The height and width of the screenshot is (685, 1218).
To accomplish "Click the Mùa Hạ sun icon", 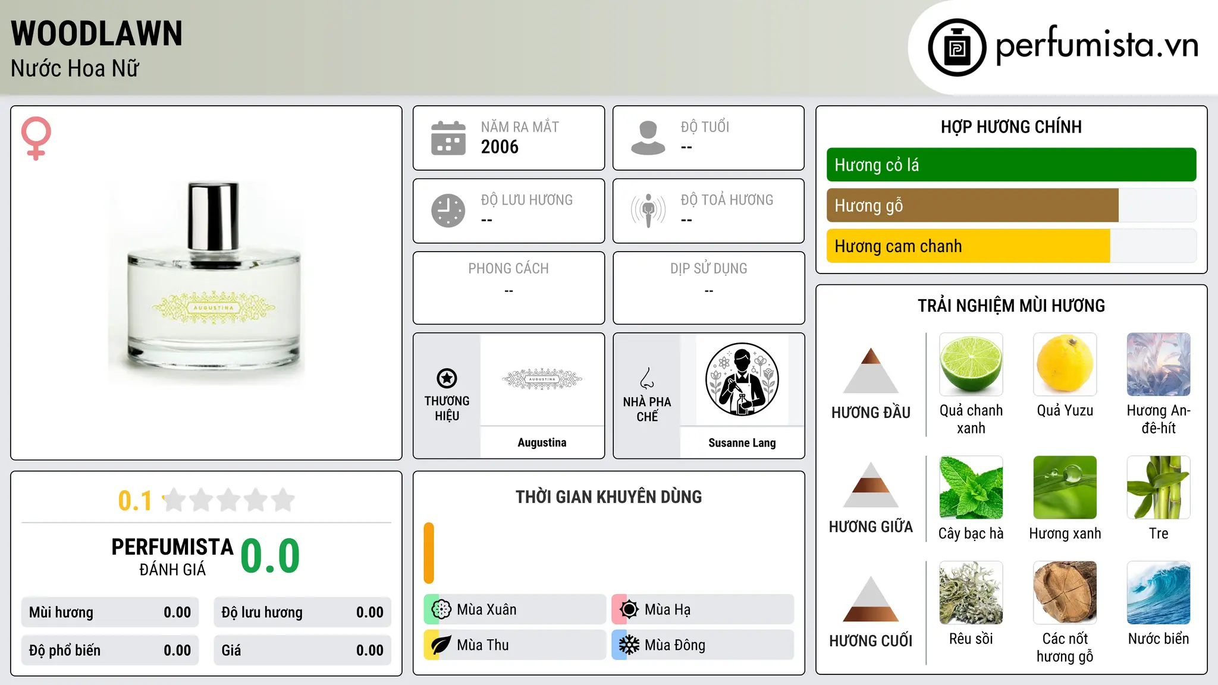I will [x=629, y=609].
